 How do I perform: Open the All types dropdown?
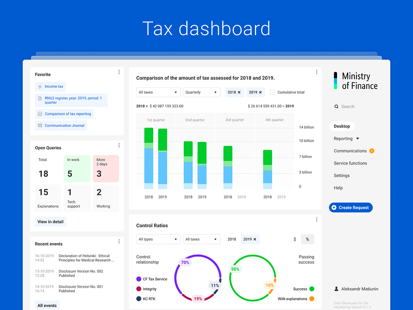click(x=158, y=239)
